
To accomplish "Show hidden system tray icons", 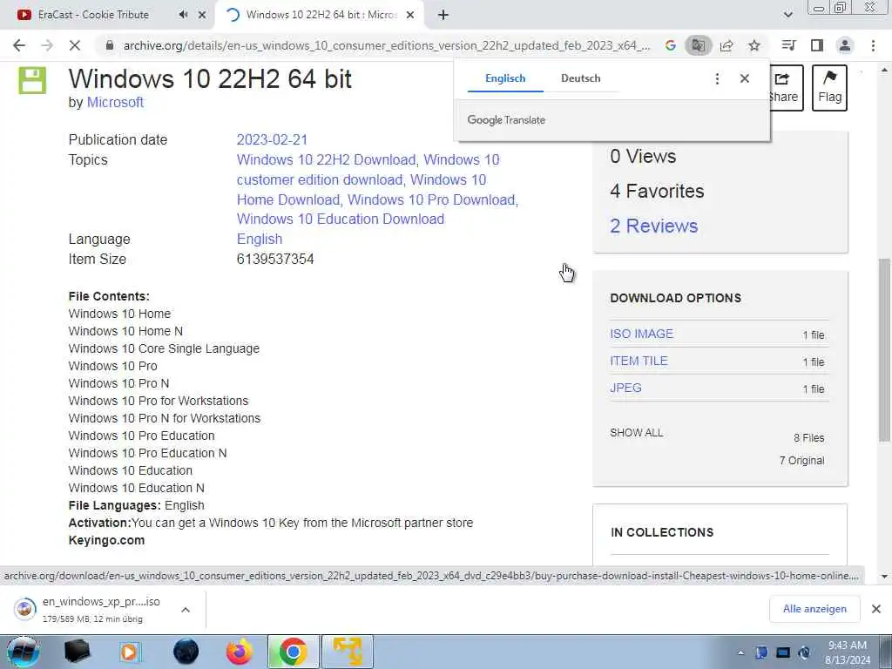I will 740,652.
